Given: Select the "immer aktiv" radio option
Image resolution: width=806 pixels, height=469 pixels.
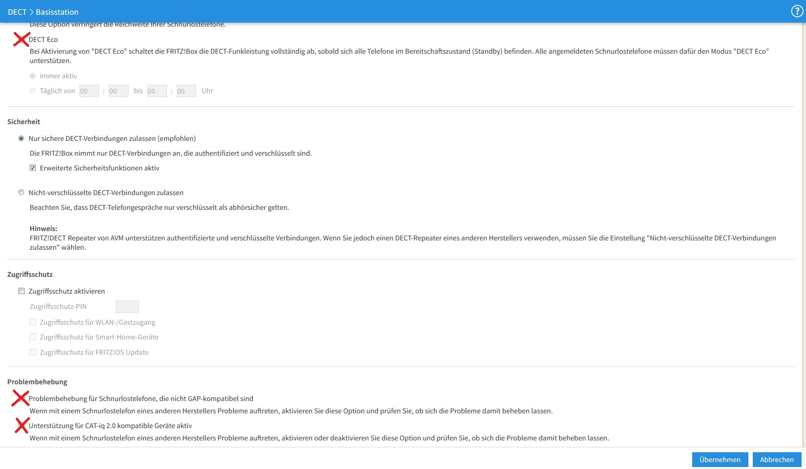Looking at the screenshot, I should click(33, 76).
